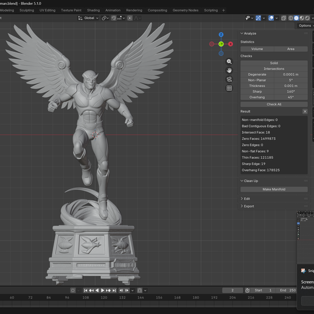Run the Intersections check

(274, 69)
